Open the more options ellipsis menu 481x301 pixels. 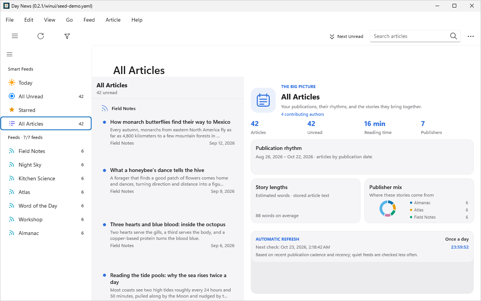point(471,36)
